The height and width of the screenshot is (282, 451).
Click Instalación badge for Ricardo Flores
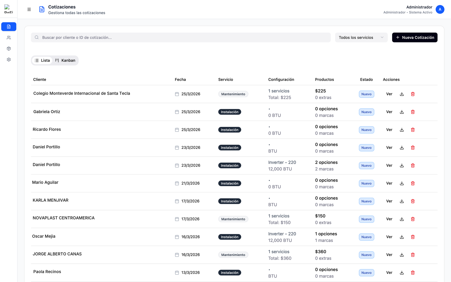click(230, 130)
